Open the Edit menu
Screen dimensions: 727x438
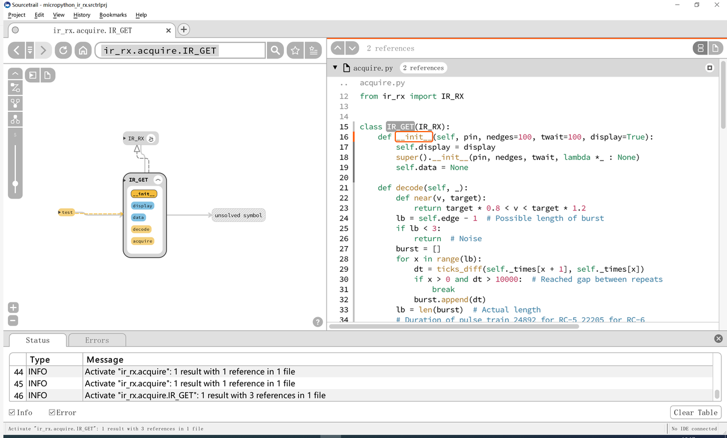click(x=39, y=15)
